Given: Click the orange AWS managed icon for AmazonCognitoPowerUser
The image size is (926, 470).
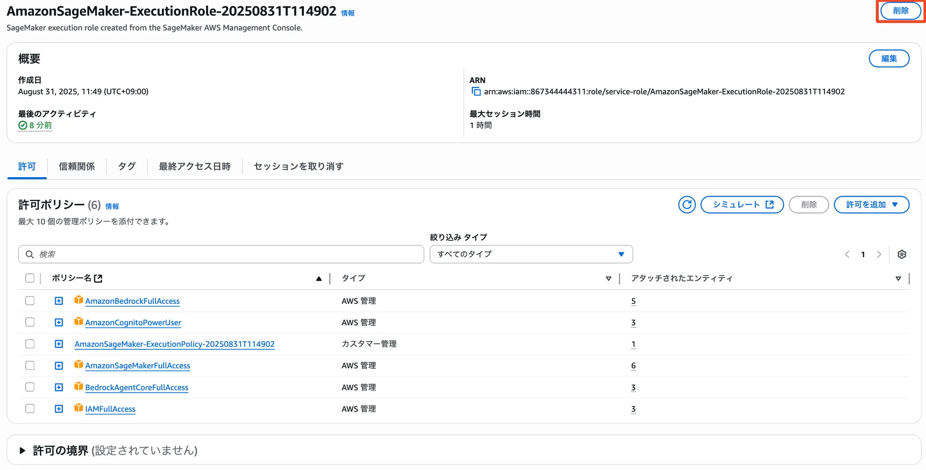Looking at the screenshot, I should tap(79, 321).
